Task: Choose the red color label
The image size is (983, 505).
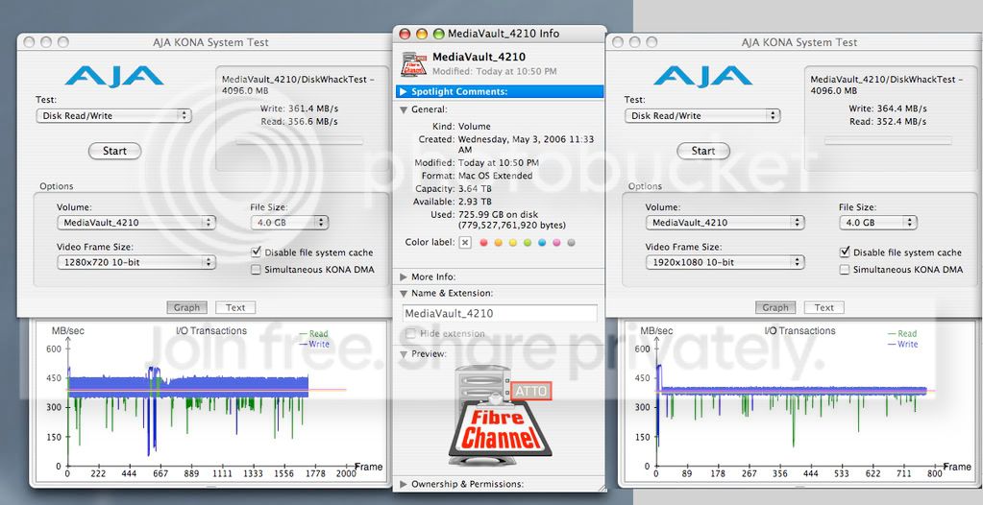Action: tap(483, 243)
